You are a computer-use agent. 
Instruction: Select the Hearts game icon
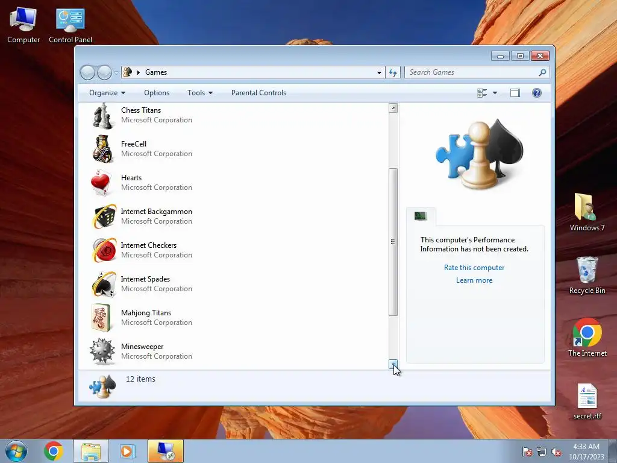point(102,183)
